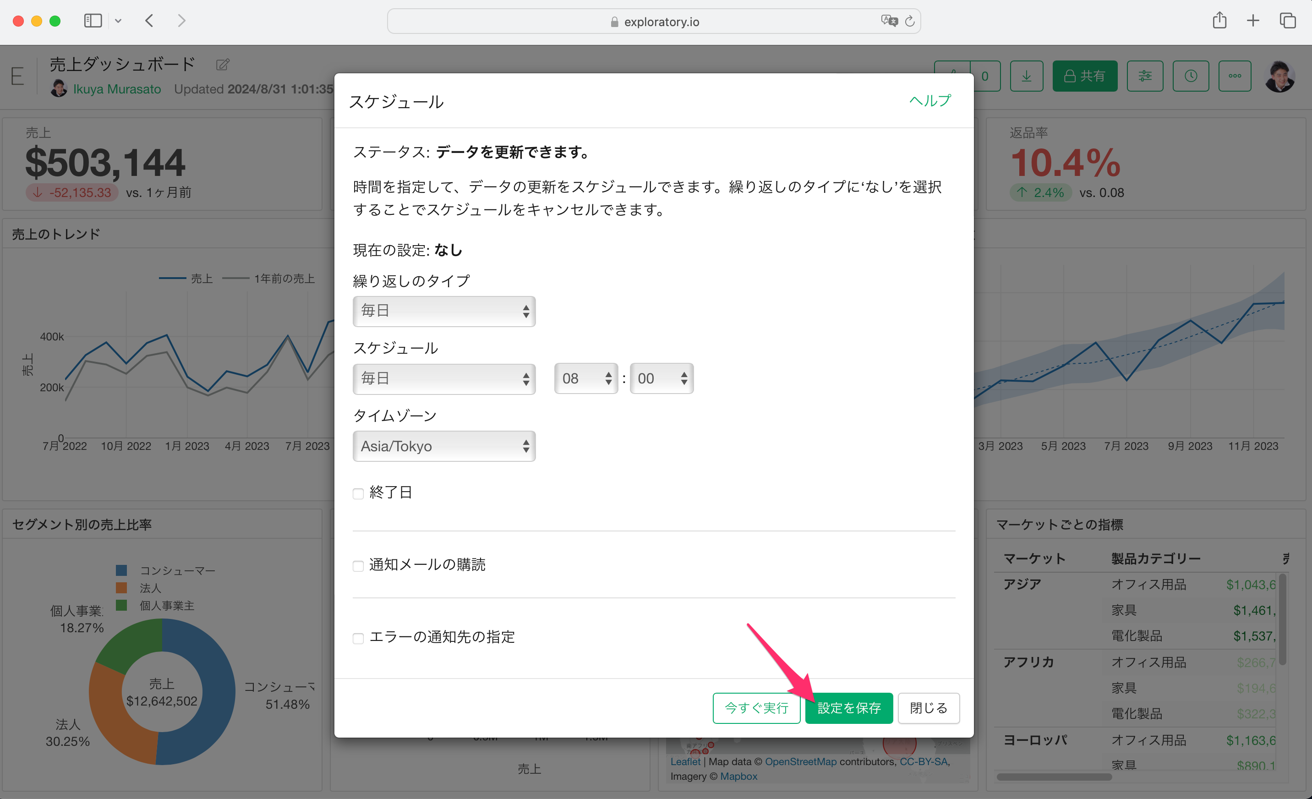Click the edit pencil next to dashboard title

click(223, 65)
